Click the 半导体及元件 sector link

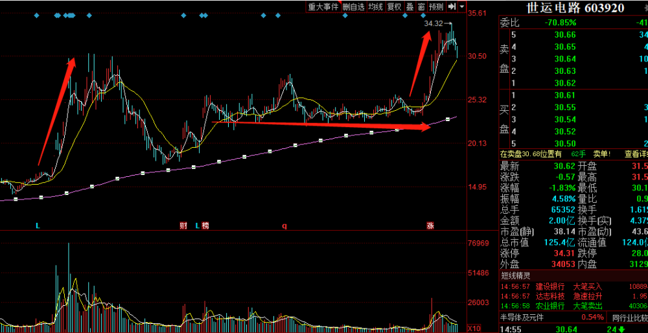[x=523, y=317]
